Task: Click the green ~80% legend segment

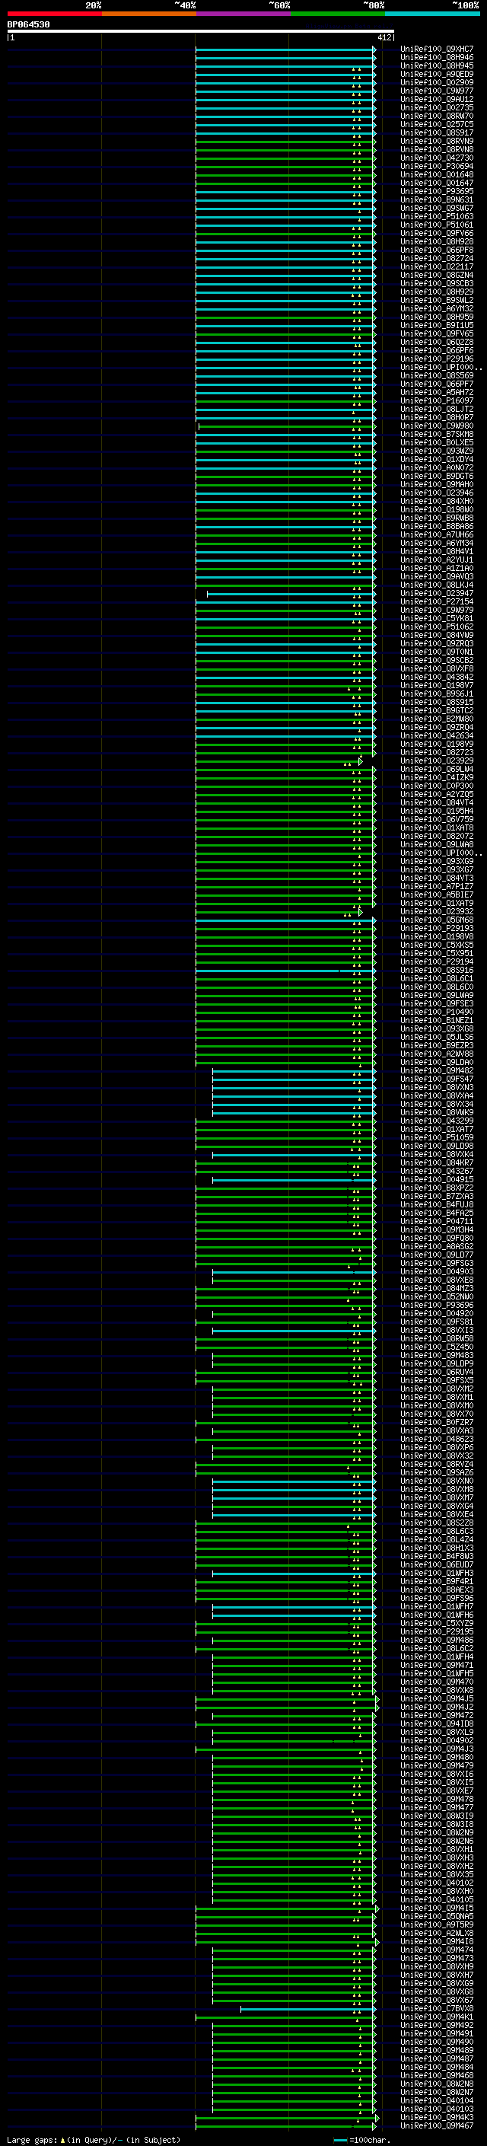Action: coord(338,14)
